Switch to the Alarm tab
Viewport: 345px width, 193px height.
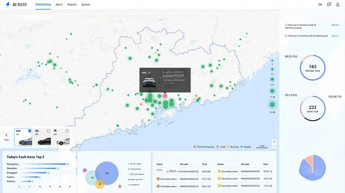(x=59, y=5)
